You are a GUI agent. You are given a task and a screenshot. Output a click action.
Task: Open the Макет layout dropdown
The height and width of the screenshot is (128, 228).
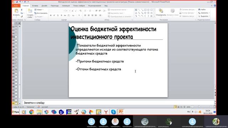[39, 10]
